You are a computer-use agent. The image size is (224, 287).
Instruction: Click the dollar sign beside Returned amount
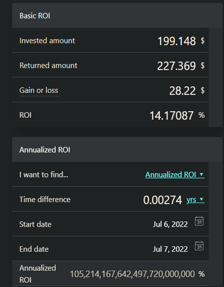(202, 65)
